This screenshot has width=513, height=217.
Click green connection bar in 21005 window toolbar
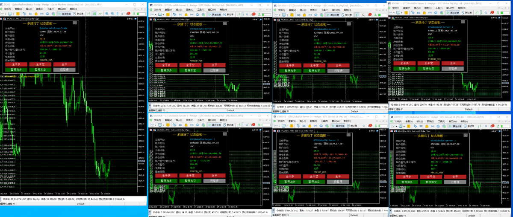142,14
